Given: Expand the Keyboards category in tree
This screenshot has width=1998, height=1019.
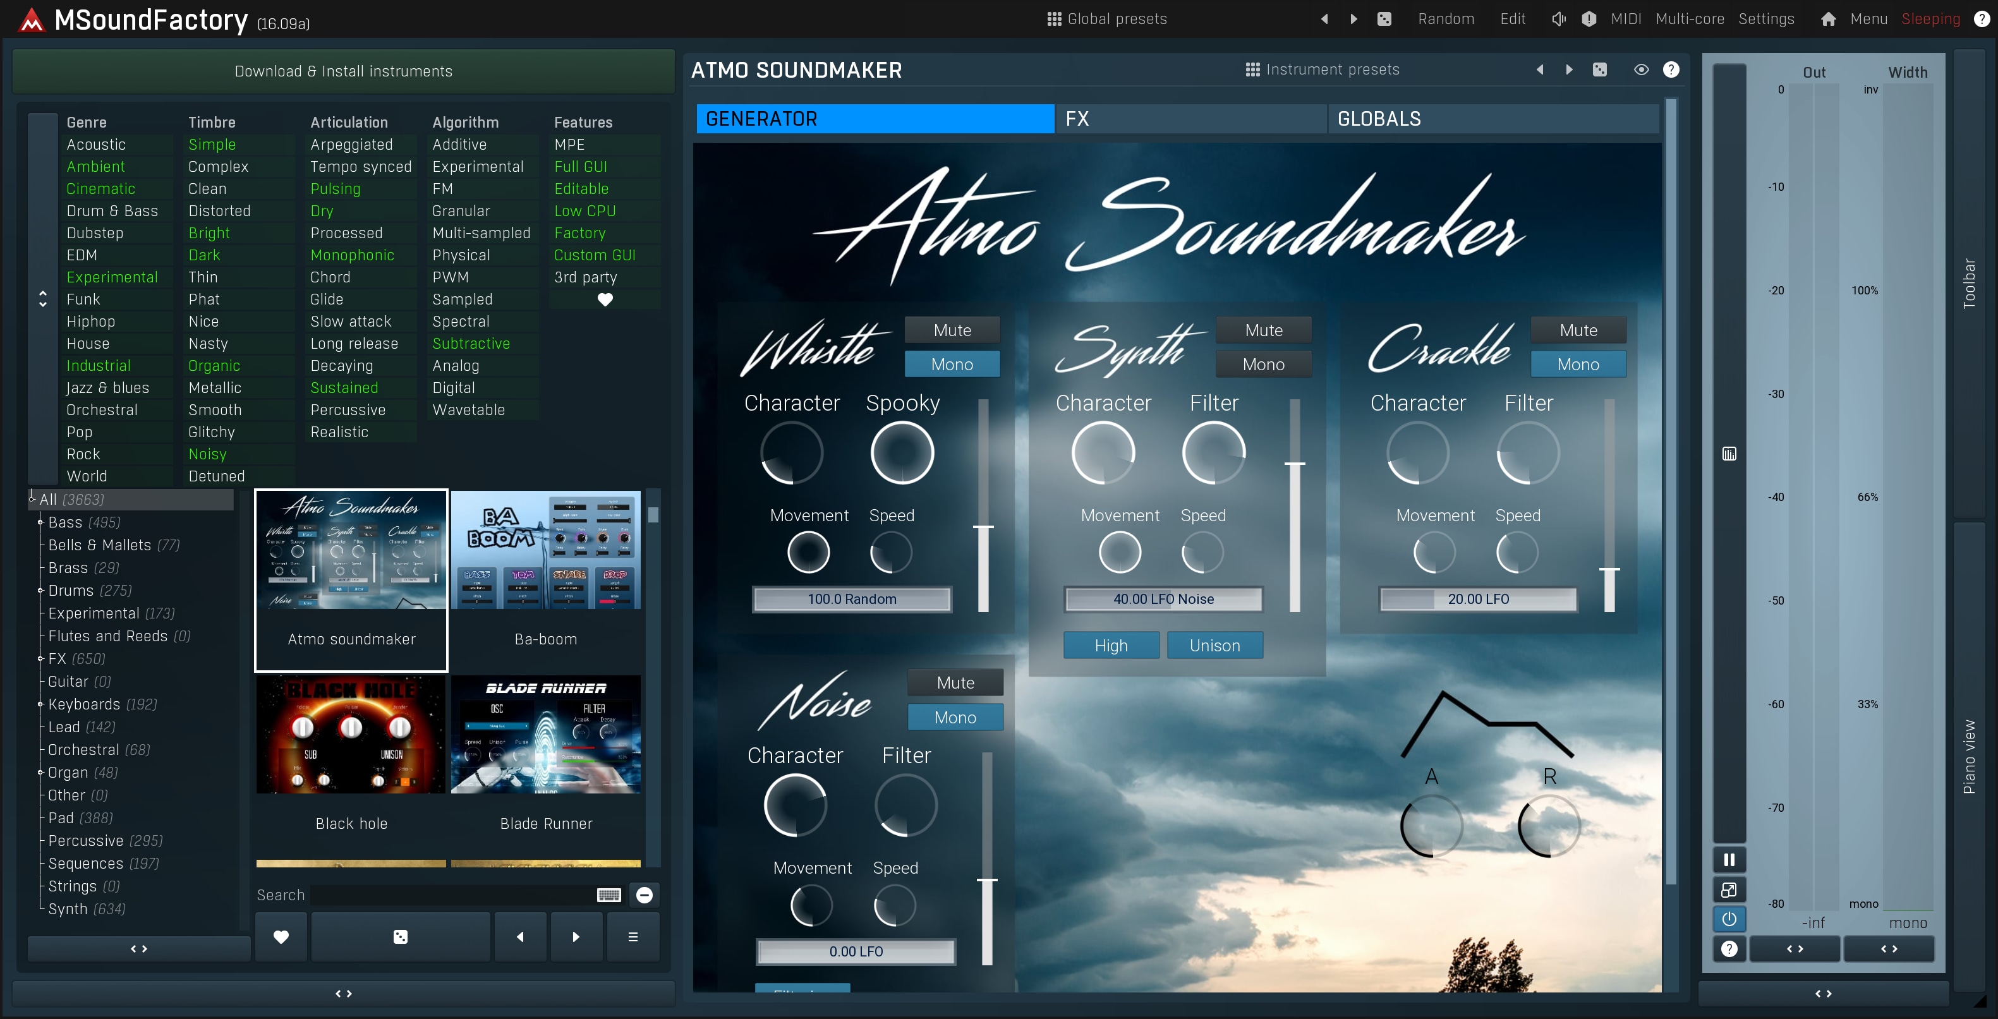Looking at the screenshot, I should 40,704.
